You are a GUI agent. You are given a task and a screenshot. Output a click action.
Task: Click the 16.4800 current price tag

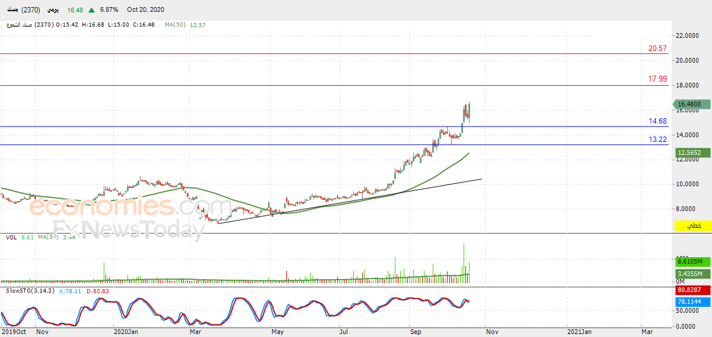click(692, 104)
